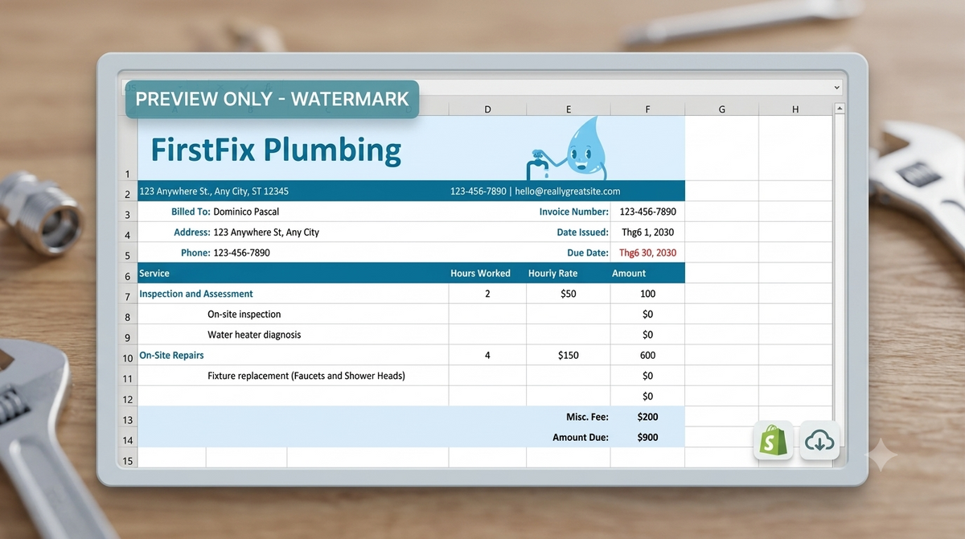965x539 pixels.
Task: Click the 'Hourly Rate' table header
Action: point(552,274)
